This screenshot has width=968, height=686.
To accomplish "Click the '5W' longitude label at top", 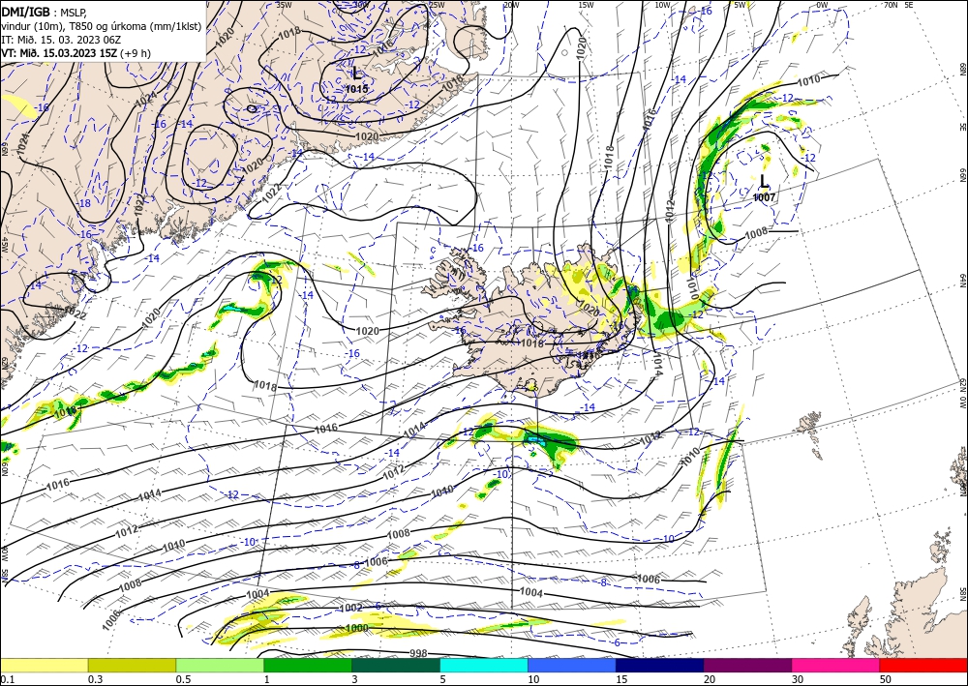I will 740,5.
